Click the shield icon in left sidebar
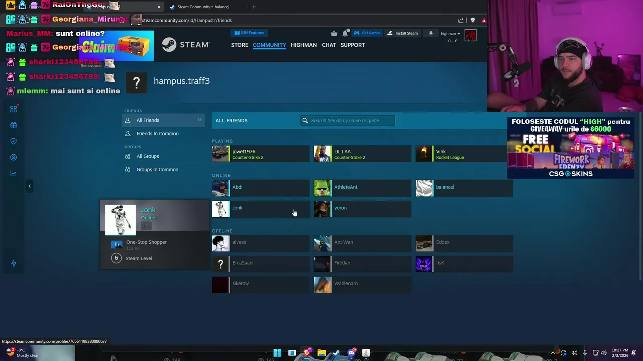This screenshot has width=643, height=361. 14,141
